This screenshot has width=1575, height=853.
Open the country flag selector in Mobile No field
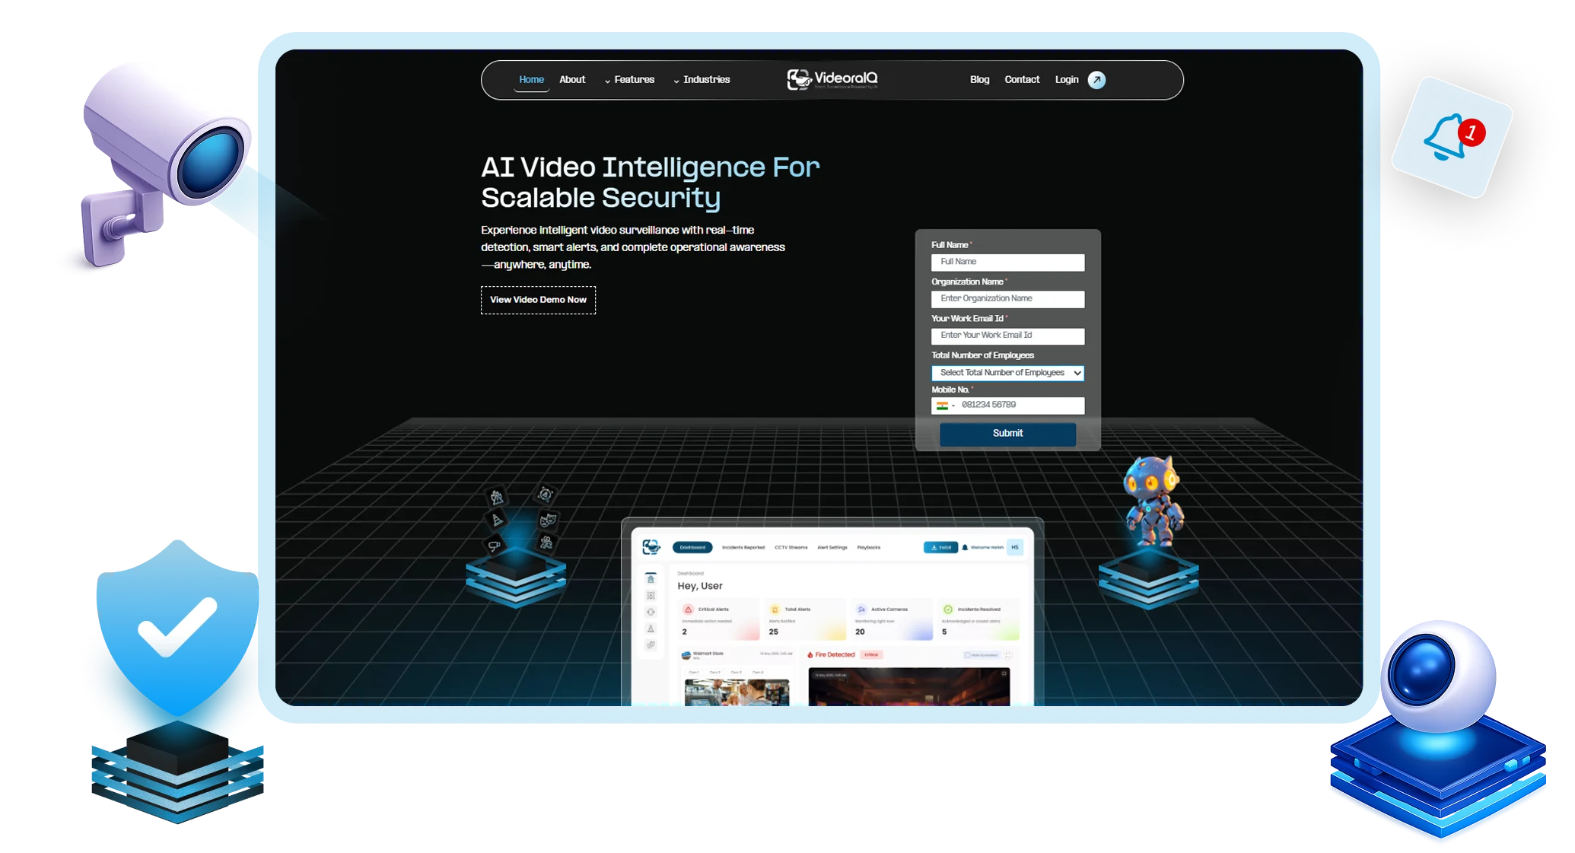(944, 405)
